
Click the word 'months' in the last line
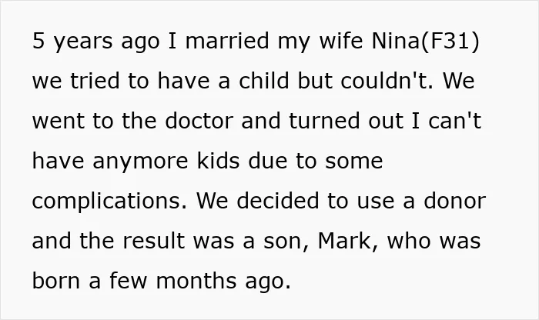click(196, 281)
